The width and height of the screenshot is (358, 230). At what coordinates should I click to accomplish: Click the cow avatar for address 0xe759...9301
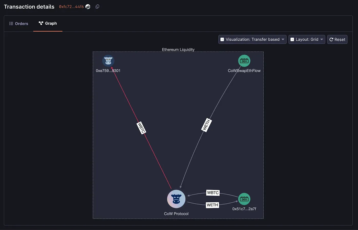tap(108, 60)
